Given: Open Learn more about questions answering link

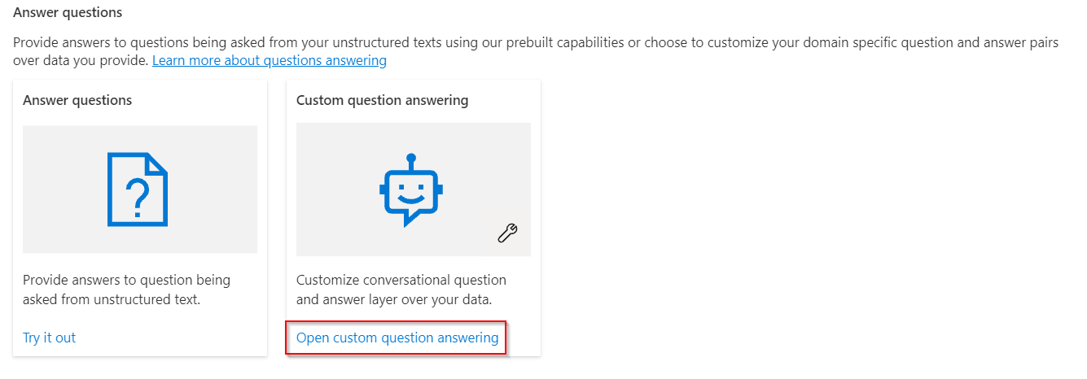Looking at the screenshot, I should pos(269,60).
